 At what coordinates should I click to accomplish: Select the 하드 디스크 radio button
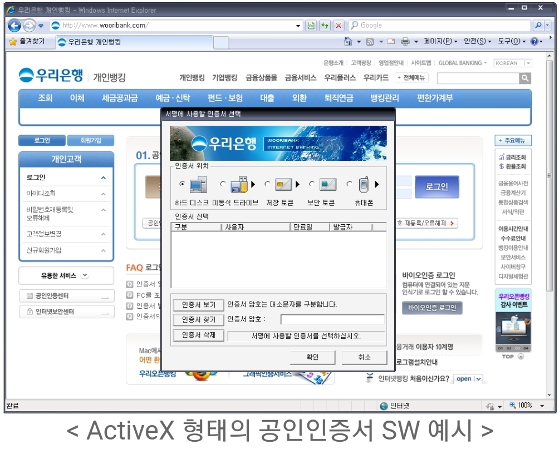pos(182,184)
